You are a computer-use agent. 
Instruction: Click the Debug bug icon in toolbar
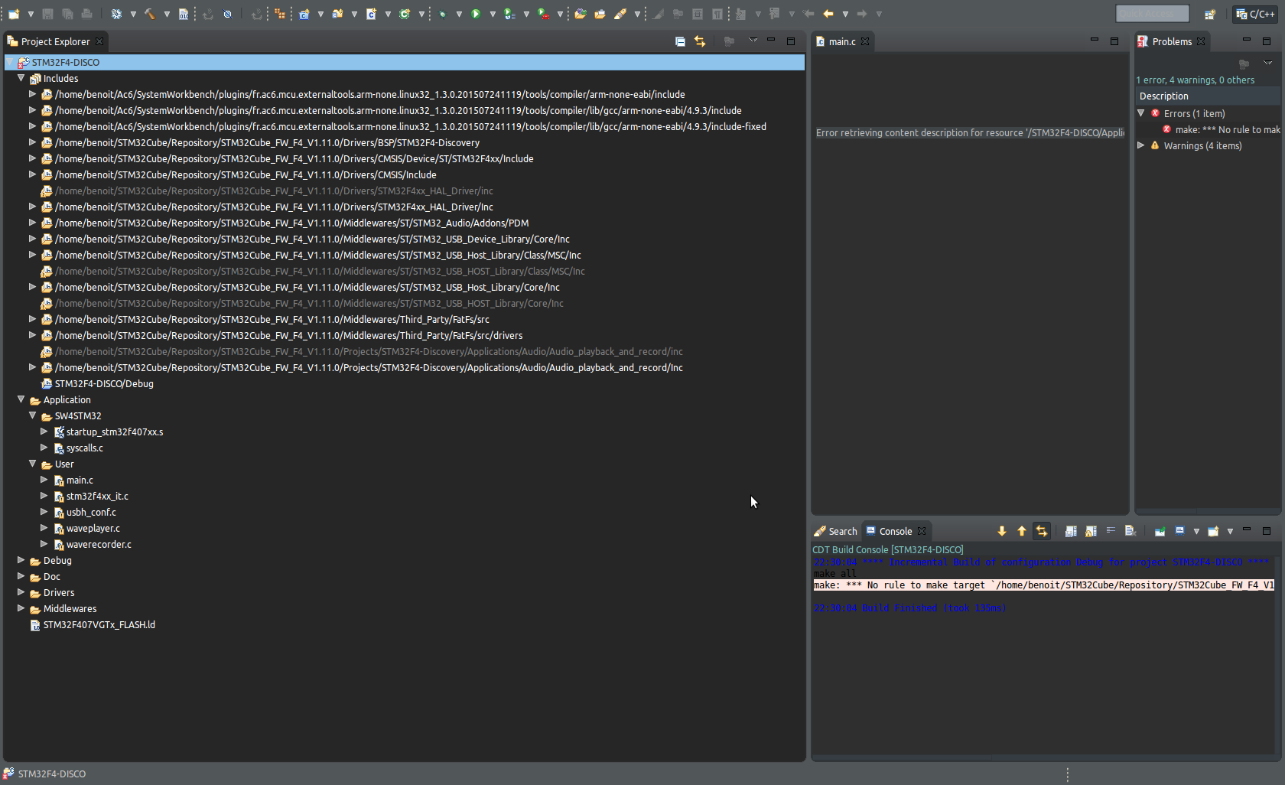(x=443, y=14)
